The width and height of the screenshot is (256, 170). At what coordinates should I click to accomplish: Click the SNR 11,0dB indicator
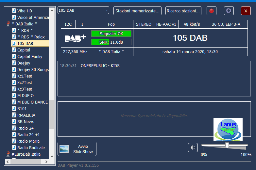[x=111, y=42]
